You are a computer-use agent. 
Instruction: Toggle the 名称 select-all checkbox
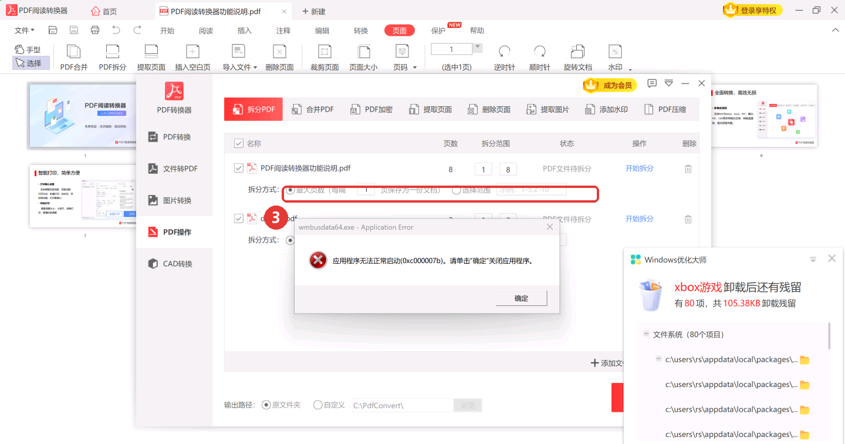click(x=239, y=143)
